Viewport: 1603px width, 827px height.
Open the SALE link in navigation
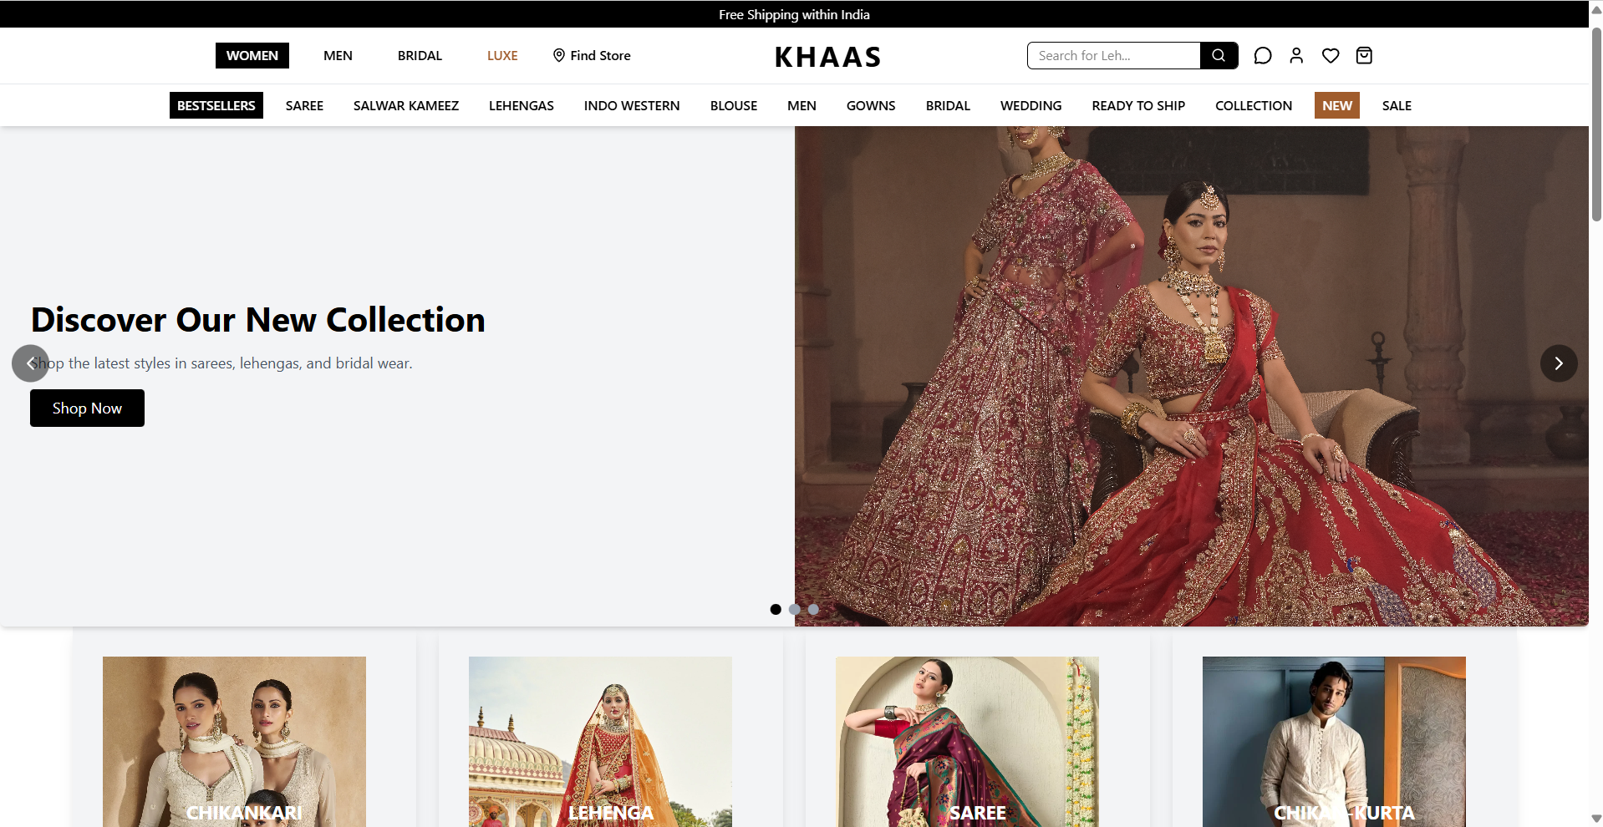point(1396,106)
